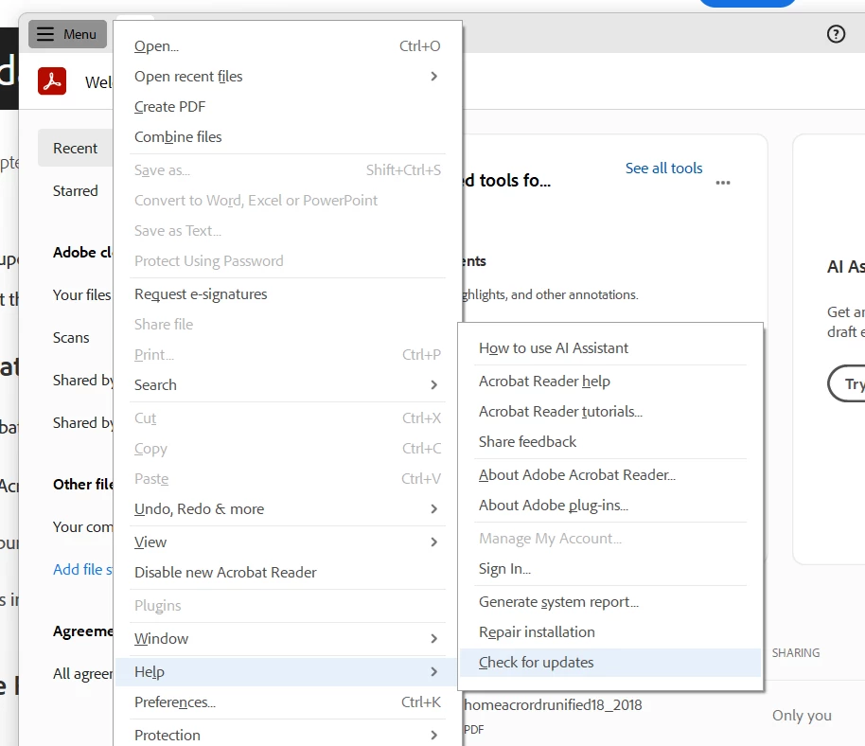Click the Adobe Acrobat logo icon
Image resolution: width=865 pixels, height=746 pixels.
click(52, 81)
